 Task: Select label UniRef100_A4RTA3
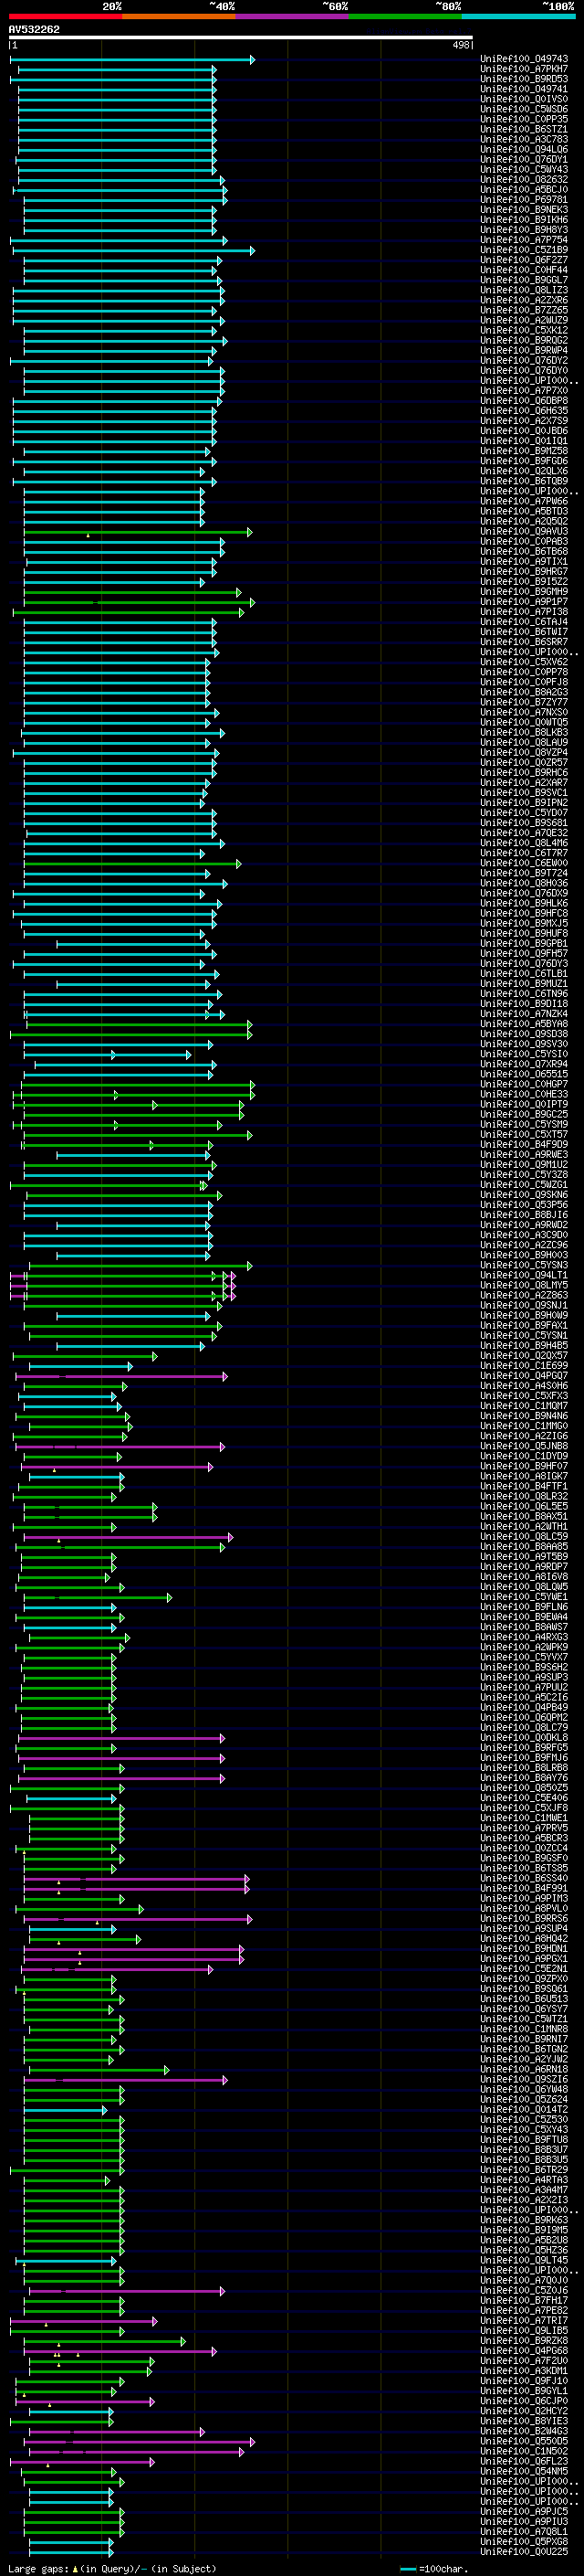coord(524,2180)
